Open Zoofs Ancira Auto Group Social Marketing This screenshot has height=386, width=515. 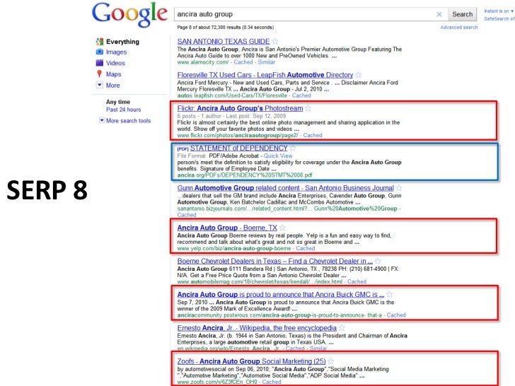coord(252,361)
